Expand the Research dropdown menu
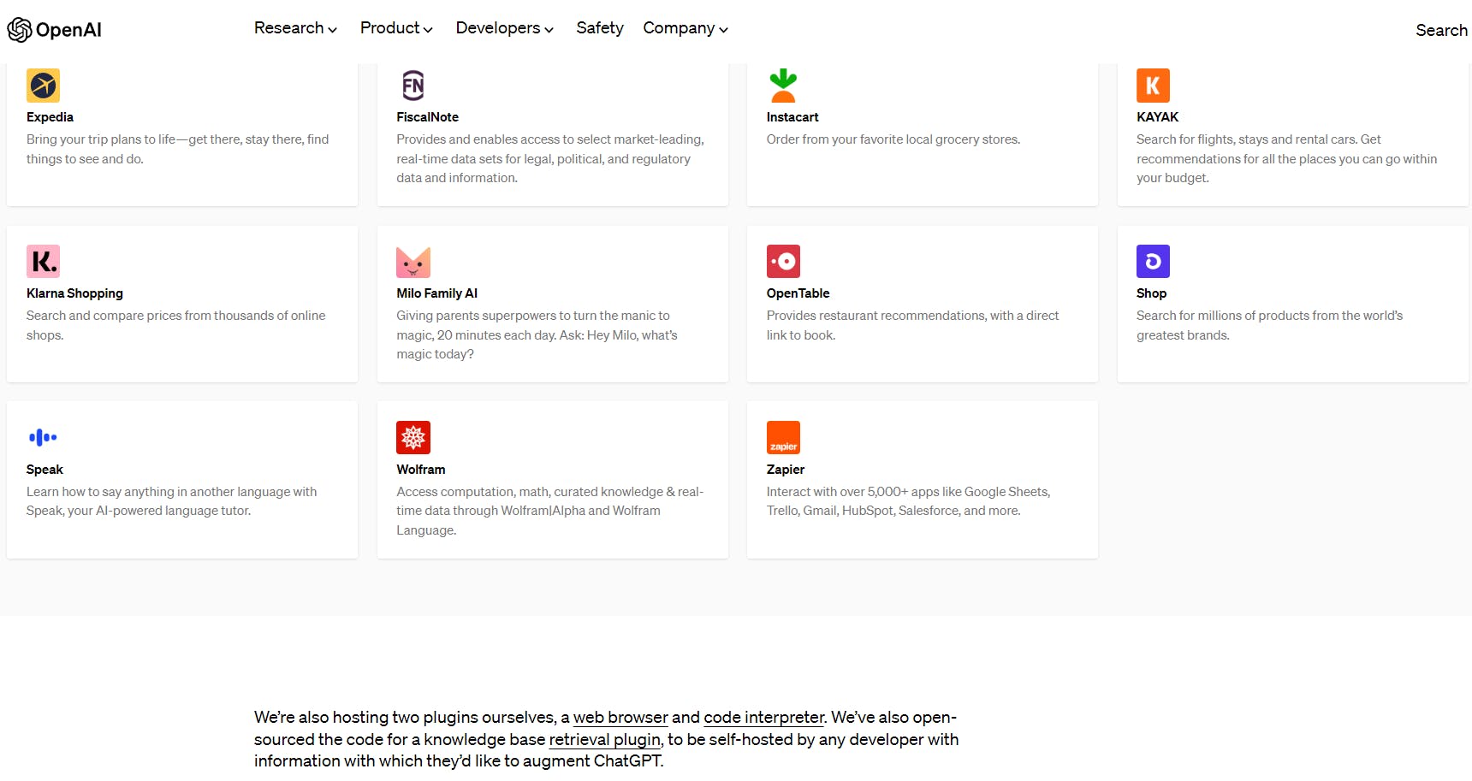Viewport: 1472px width, 781px height. coord(295,28)
